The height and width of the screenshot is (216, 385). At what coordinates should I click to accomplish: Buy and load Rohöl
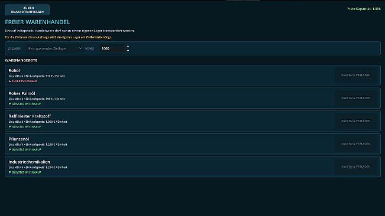click(356, 75)
